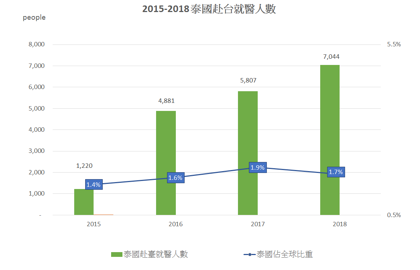Select the people axis unit label
420x270 pixels.
34,18
